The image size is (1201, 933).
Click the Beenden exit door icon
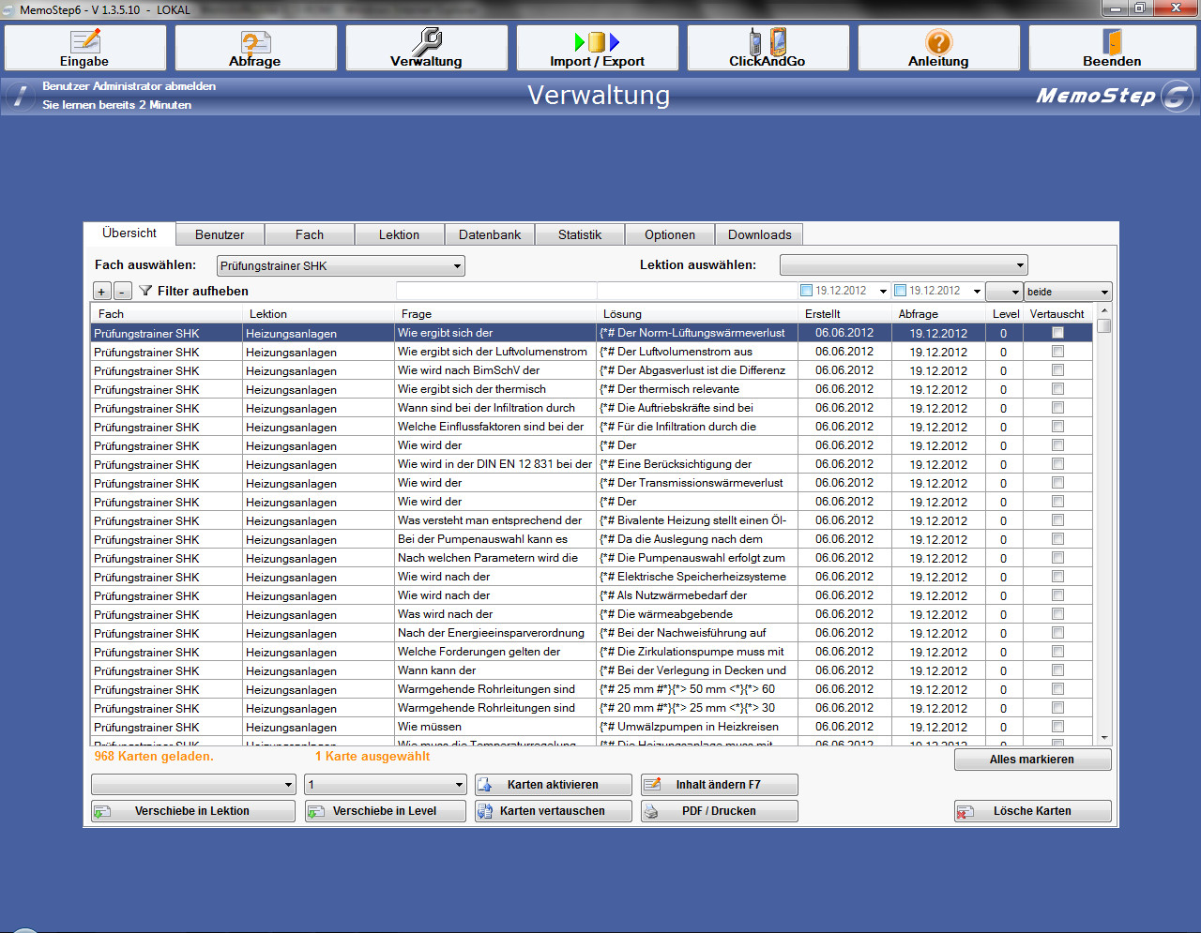click(1112, 41)
